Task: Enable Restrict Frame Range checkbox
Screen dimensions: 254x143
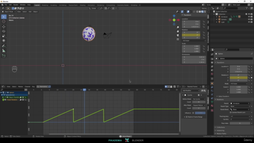Action: 187,117
